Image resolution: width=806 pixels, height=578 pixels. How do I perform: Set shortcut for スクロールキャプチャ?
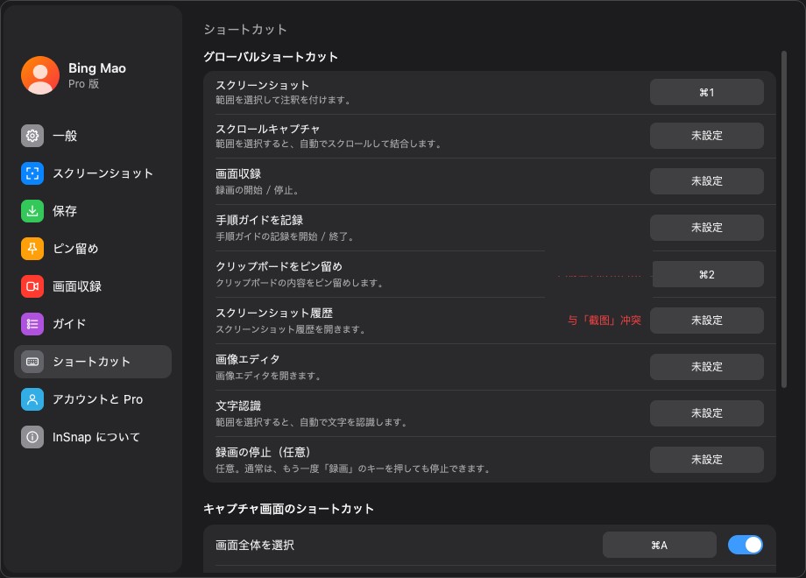click(707, 136)
